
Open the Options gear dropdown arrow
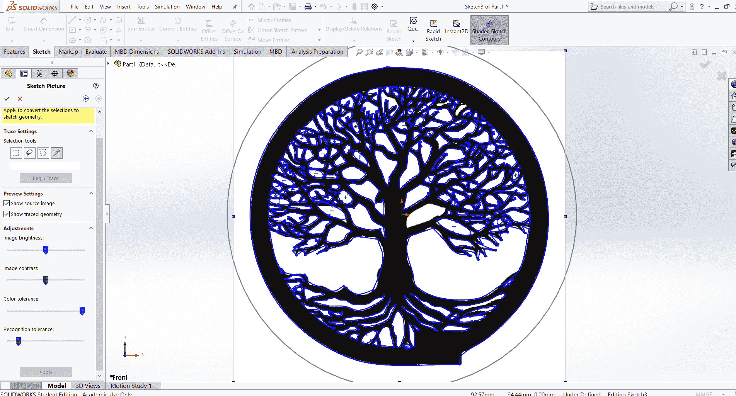(382, 7)
